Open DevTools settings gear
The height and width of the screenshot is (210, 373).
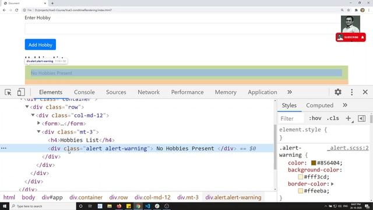pyautogui.click(x=338, y=92)
